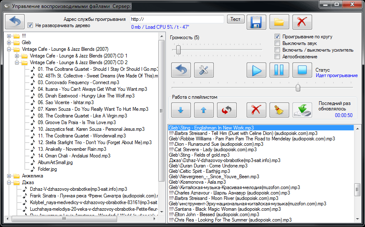Viewport: 365px width, 227px height.
Task: Delete playlist item with red X
Action: [x=256, y=111]
